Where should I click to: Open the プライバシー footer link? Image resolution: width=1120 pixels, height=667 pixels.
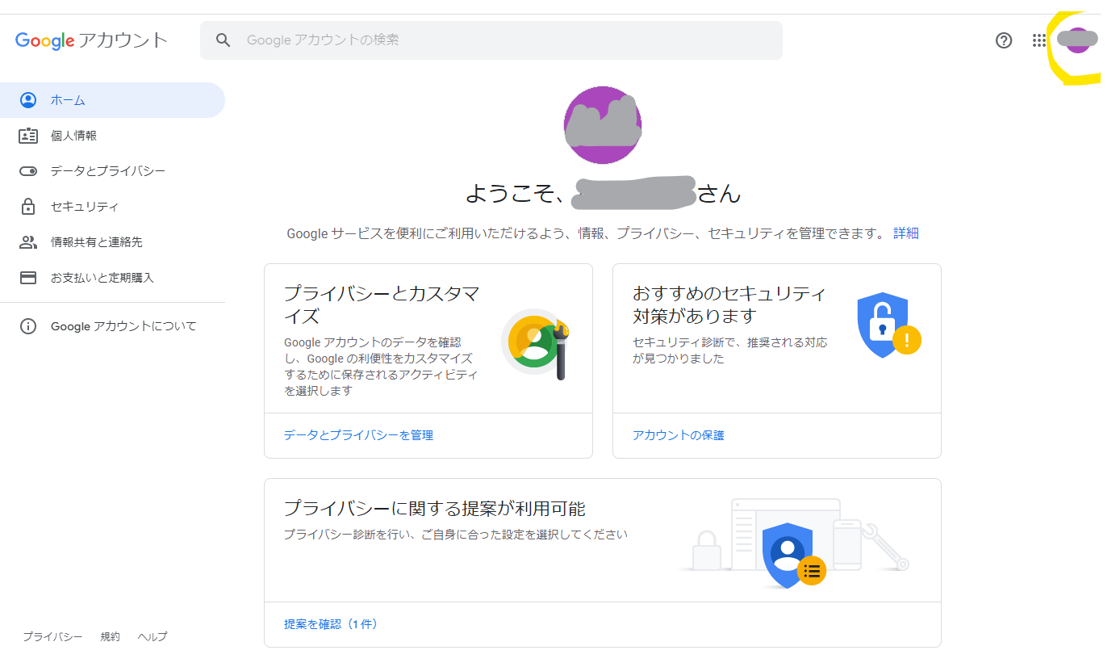click(x=52, y=636)
